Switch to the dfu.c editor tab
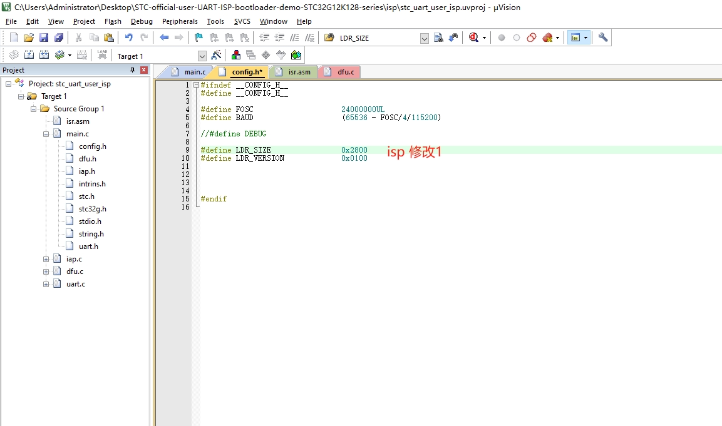The image size is (722, 426). pos(339,72)
